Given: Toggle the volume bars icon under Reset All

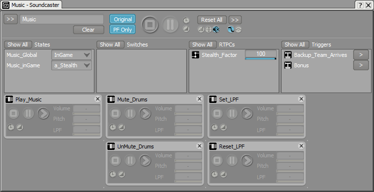Looking at the screenshot, I should (x=201, y=30).
